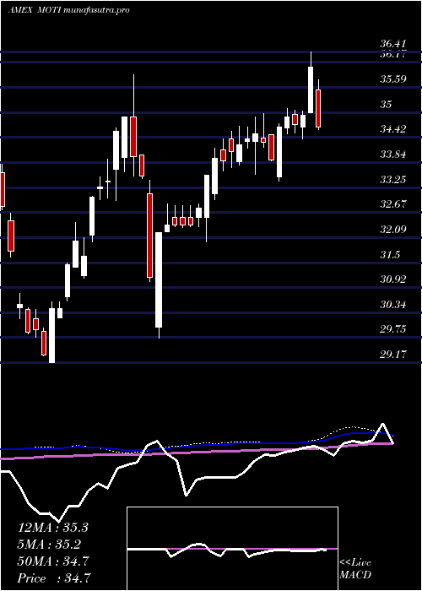422x591 pixels.
Task: Click the 32.09 price axis label
Action: coord(393,229)
